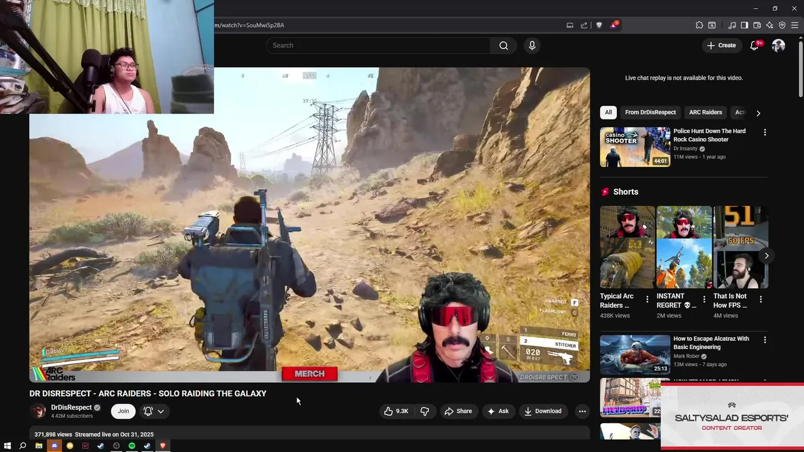The image size is (804, 452).
Task: Expand notification preference dropdown arrow
Action: (x=161, y=411)
